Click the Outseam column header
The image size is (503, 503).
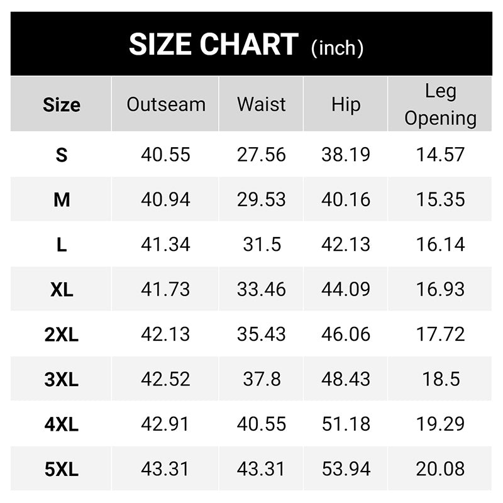(166, 104)
